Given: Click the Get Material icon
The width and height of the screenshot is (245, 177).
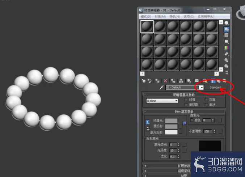Looking at the screenshot, I should (143, 81).
